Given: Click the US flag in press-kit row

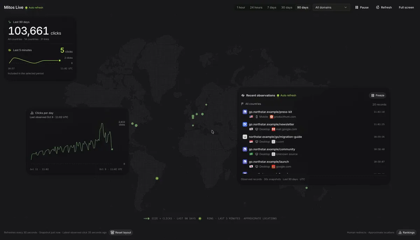Looking at the screenshot, I should (251, 117).
